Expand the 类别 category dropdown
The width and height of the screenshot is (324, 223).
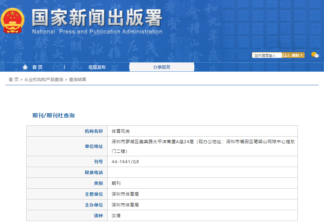(297, 55)
